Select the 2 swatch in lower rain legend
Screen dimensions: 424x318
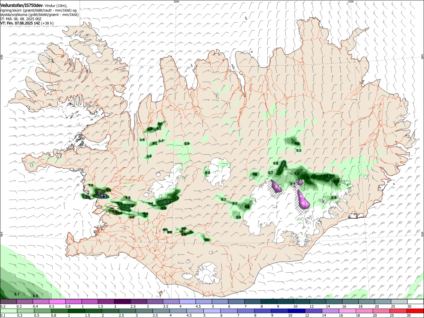pos(110,311)
